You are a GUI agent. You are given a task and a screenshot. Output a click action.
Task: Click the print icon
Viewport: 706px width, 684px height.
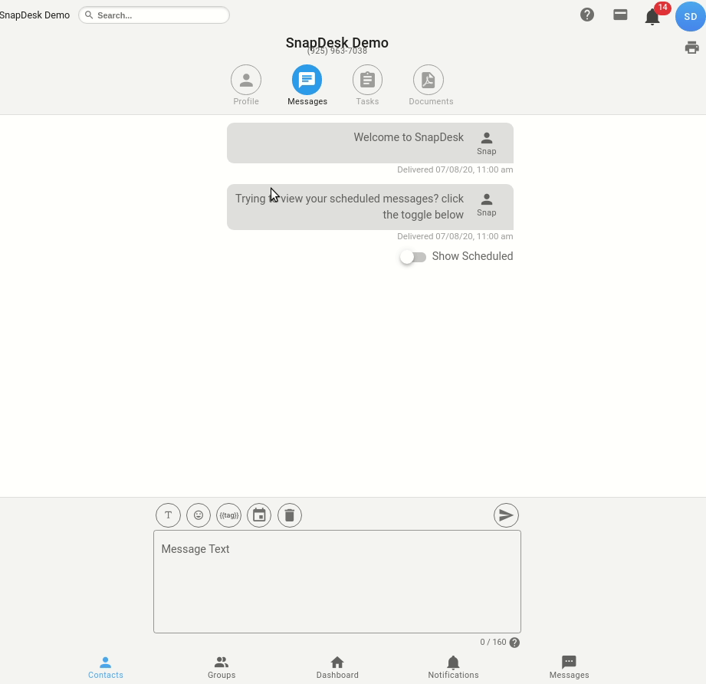691,48
